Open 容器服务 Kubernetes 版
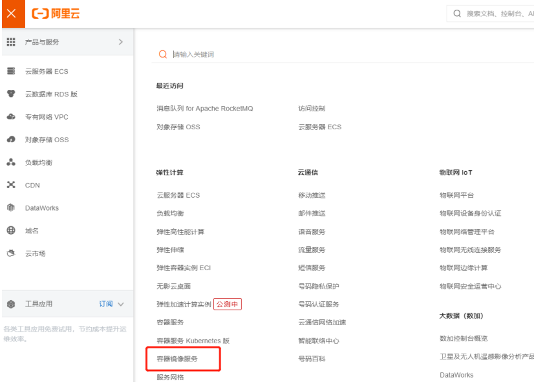534x384 pixels. 193,341
